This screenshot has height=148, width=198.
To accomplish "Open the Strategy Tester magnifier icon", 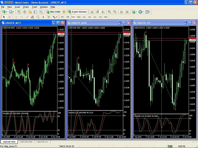I will click(41, 12).
